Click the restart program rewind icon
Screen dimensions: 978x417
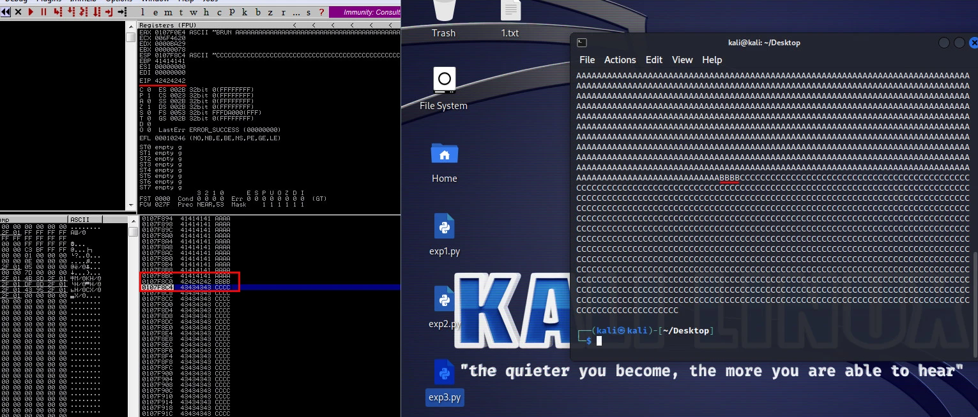click(x=6, y=11)
